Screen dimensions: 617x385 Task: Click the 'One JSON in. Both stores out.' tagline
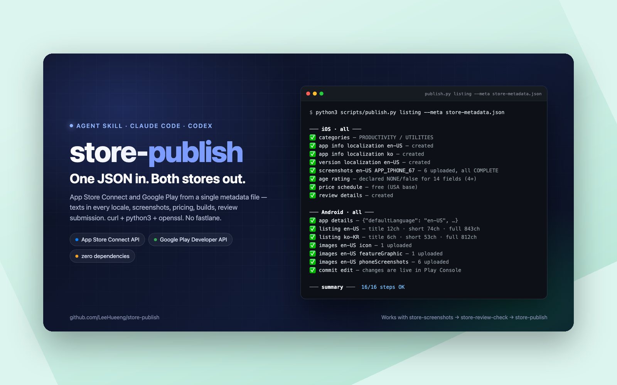click(157, 179)
